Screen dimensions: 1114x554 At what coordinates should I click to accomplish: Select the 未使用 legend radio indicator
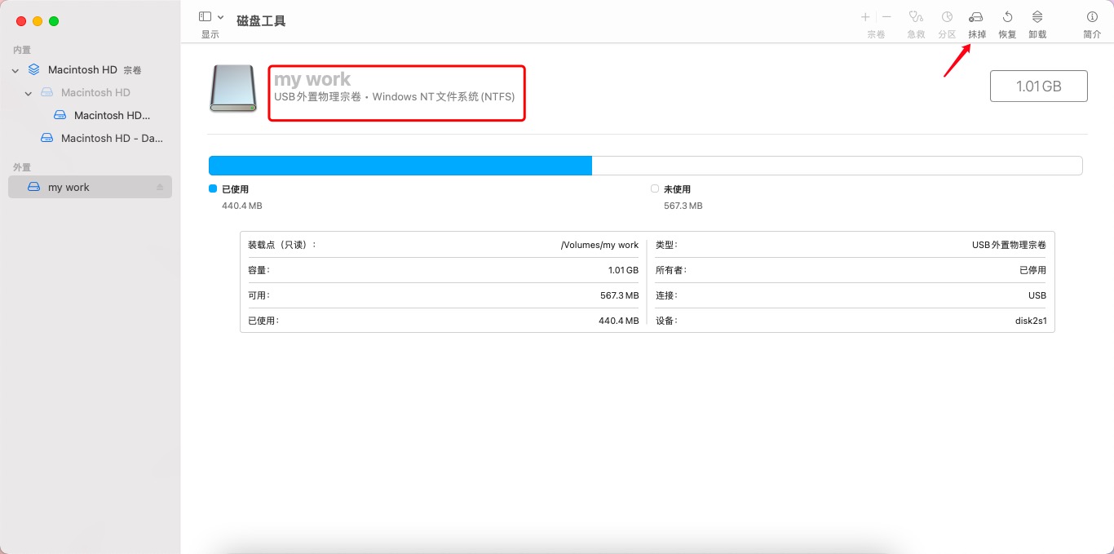[655, 188]
